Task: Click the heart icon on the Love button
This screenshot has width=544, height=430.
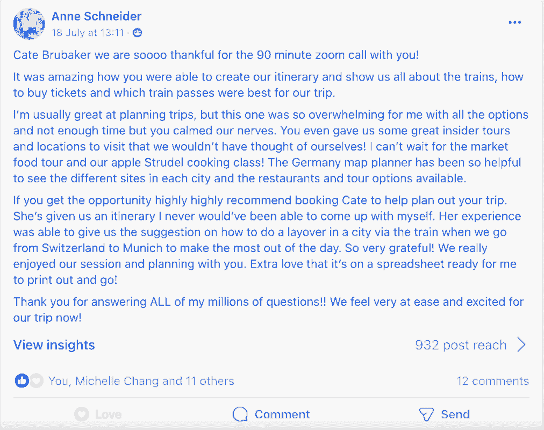Action: [81, 414]
